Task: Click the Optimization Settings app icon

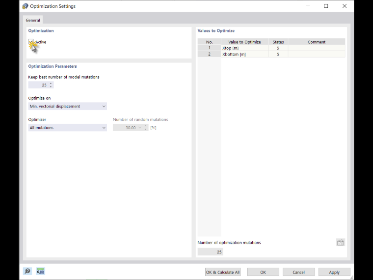Action: [x=25, y=6]
